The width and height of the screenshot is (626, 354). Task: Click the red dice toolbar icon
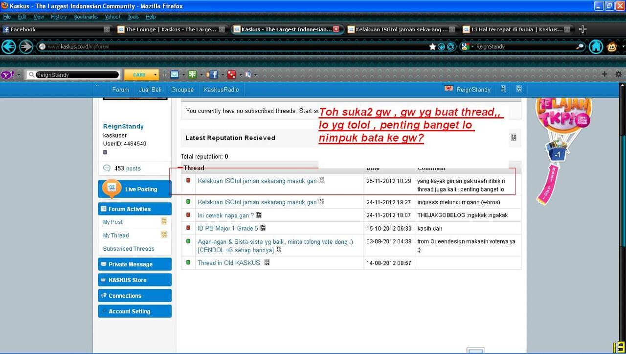(x=232, y=74)
